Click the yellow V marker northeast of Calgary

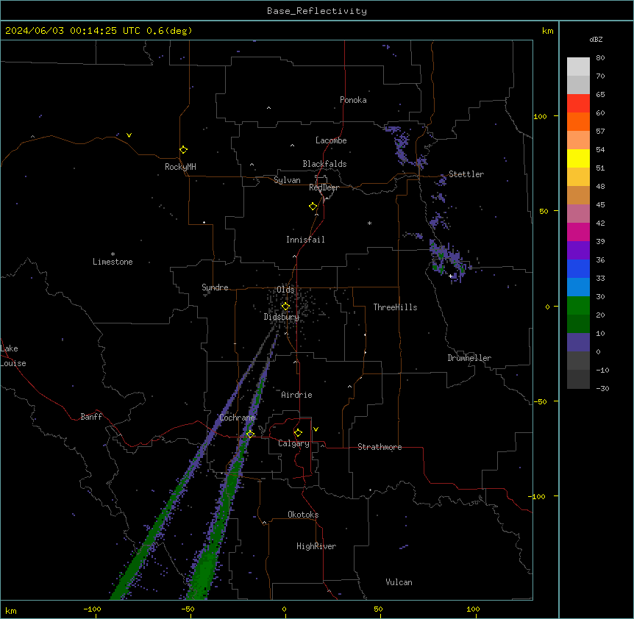point(316,429)
